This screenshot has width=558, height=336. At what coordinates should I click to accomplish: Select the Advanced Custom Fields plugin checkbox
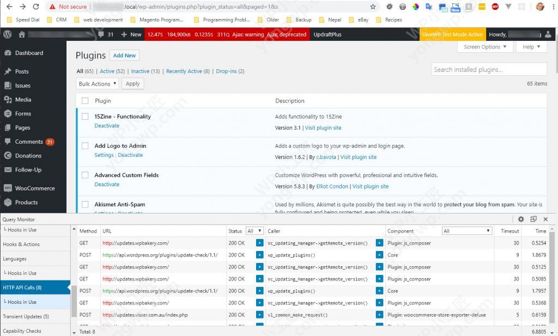85,175
